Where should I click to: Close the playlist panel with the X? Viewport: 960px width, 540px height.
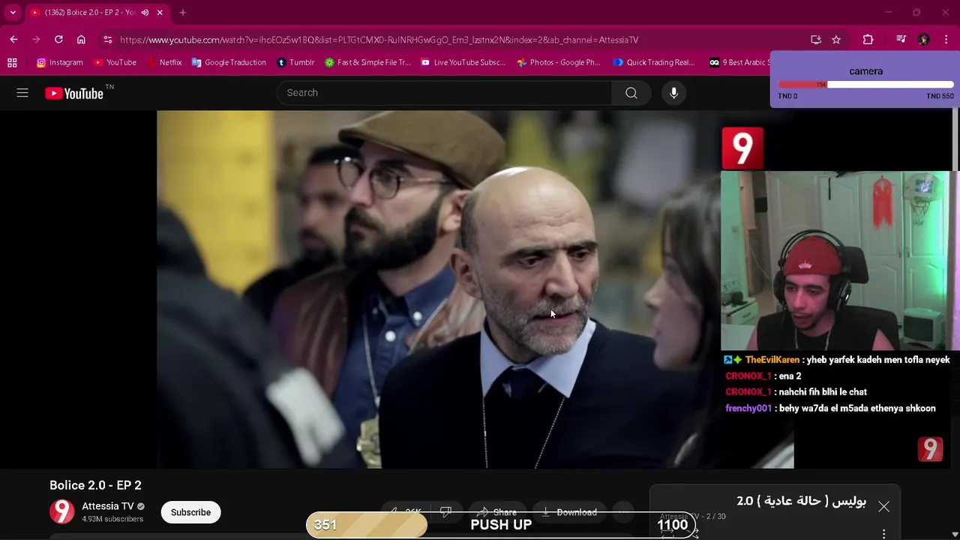tap(884, 507)
